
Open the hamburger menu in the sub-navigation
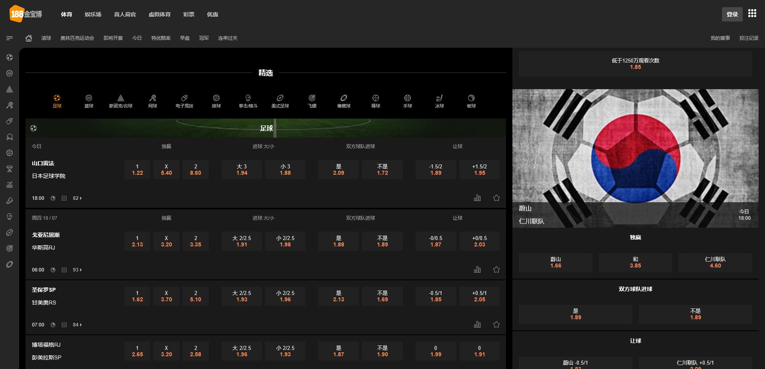click(x=10, y=38)
